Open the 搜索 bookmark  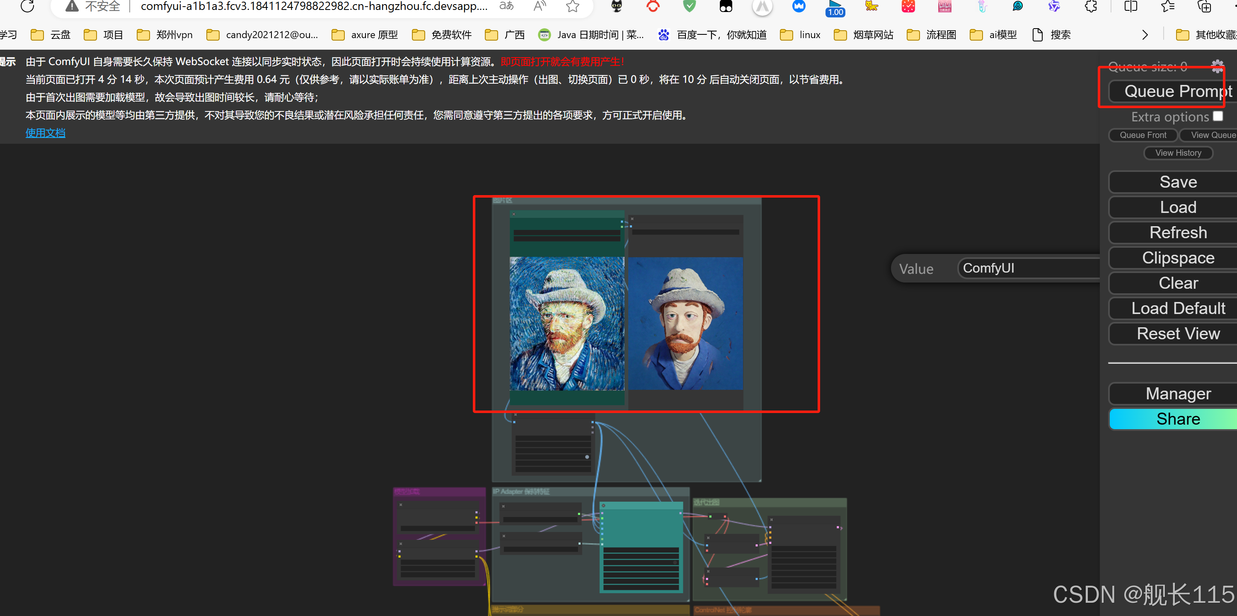point(1052,34)
